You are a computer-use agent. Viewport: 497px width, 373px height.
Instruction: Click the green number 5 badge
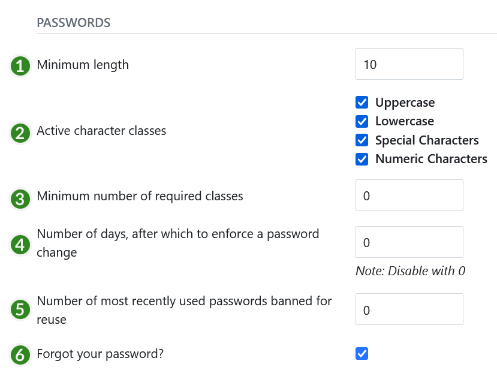click(x=20, y=311)
